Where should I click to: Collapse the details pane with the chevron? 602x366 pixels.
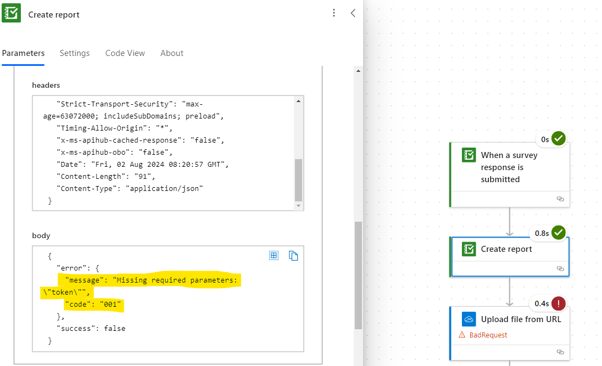pyautogui.click(x=353, y=13)
